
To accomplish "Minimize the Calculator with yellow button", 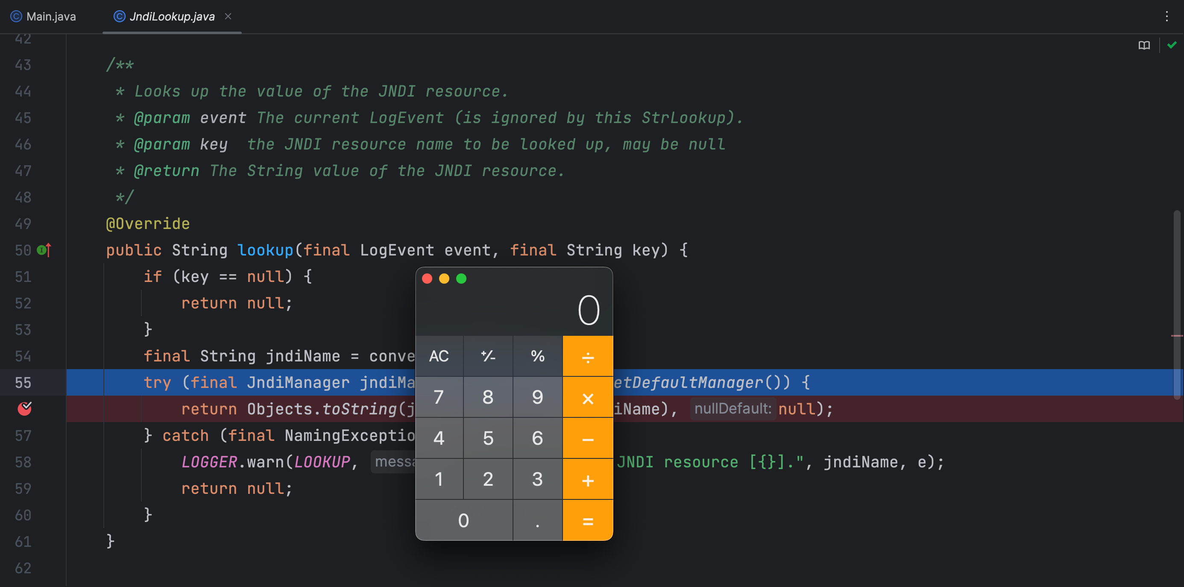I will [444, 279].
